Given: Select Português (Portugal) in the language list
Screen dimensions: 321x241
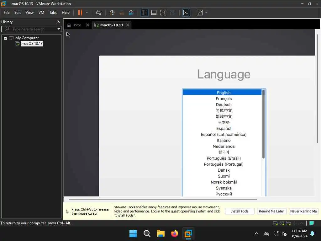Looking at the screenshot, I should click(x=222, y=164).
